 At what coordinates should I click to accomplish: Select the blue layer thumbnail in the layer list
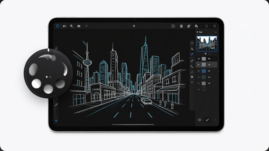[x=204, y=71]
